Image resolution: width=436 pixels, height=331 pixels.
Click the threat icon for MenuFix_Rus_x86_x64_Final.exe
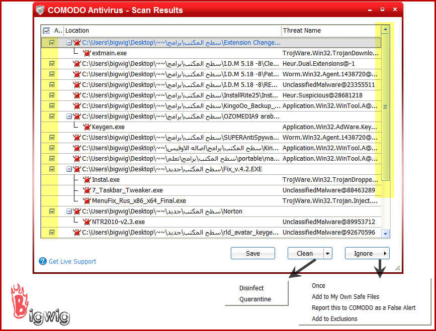pyautogui.click(x=86, y=201)
